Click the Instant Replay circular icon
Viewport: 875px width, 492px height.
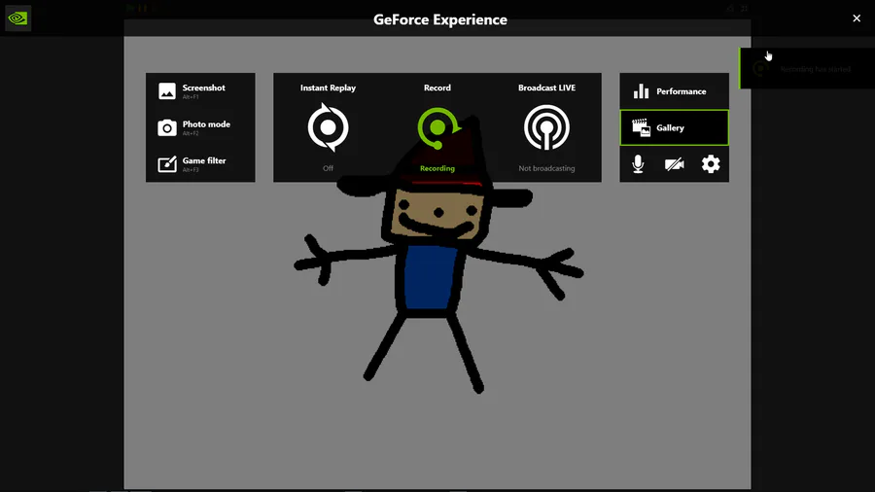[329, 127]
